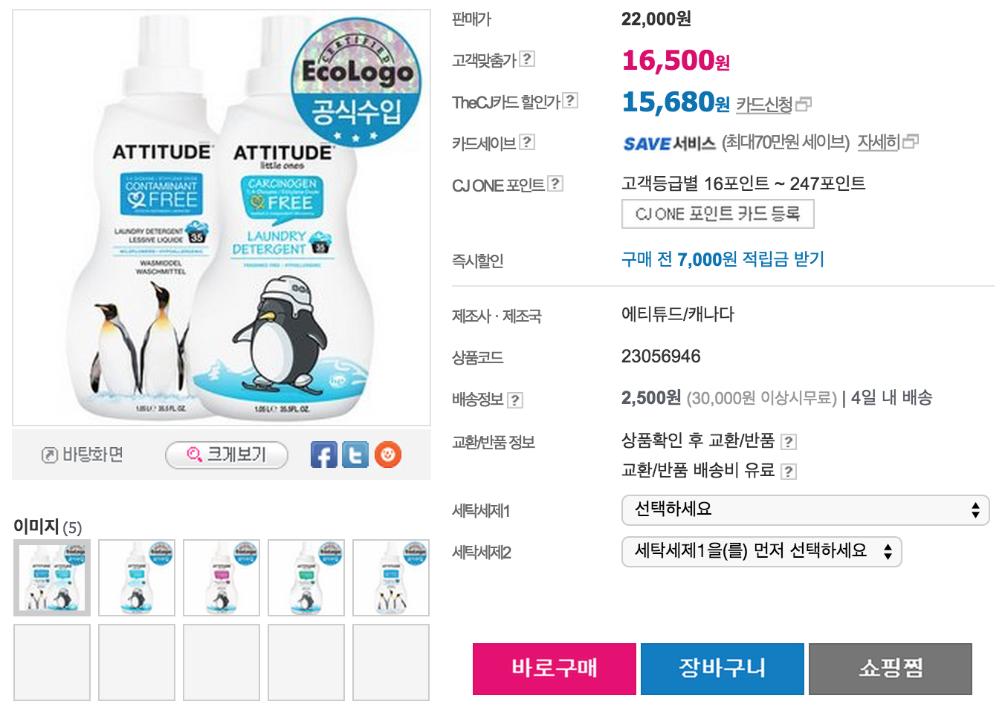Open help icon beside TheCJ카드 할인가
Image resolution: width=1005 pixels, height=710 pixels.
point(570,100)
